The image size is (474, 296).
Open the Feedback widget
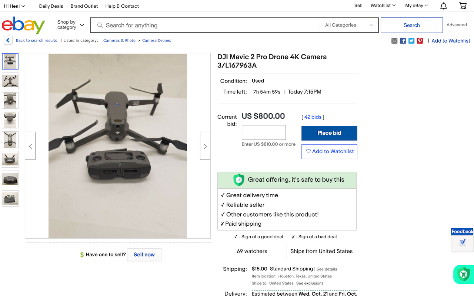point(462,240)
